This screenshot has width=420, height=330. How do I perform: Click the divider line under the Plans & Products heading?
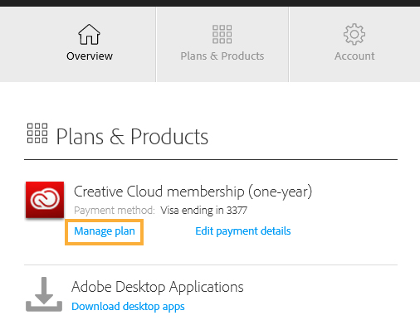211,159
